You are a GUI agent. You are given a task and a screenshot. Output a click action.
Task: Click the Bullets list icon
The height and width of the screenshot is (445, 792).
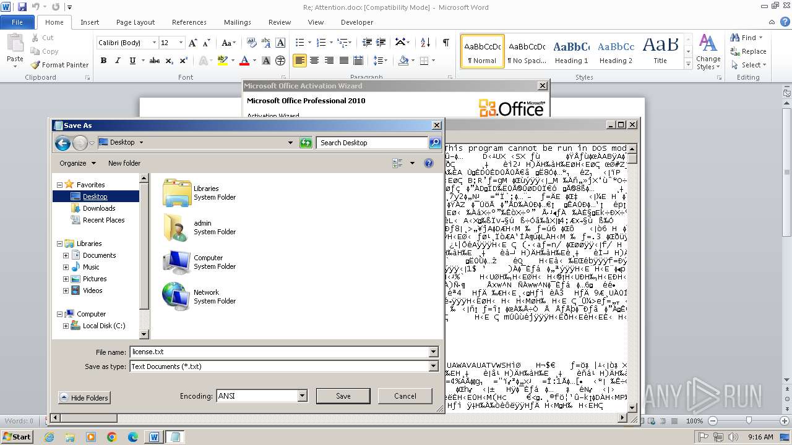point(300,43)
